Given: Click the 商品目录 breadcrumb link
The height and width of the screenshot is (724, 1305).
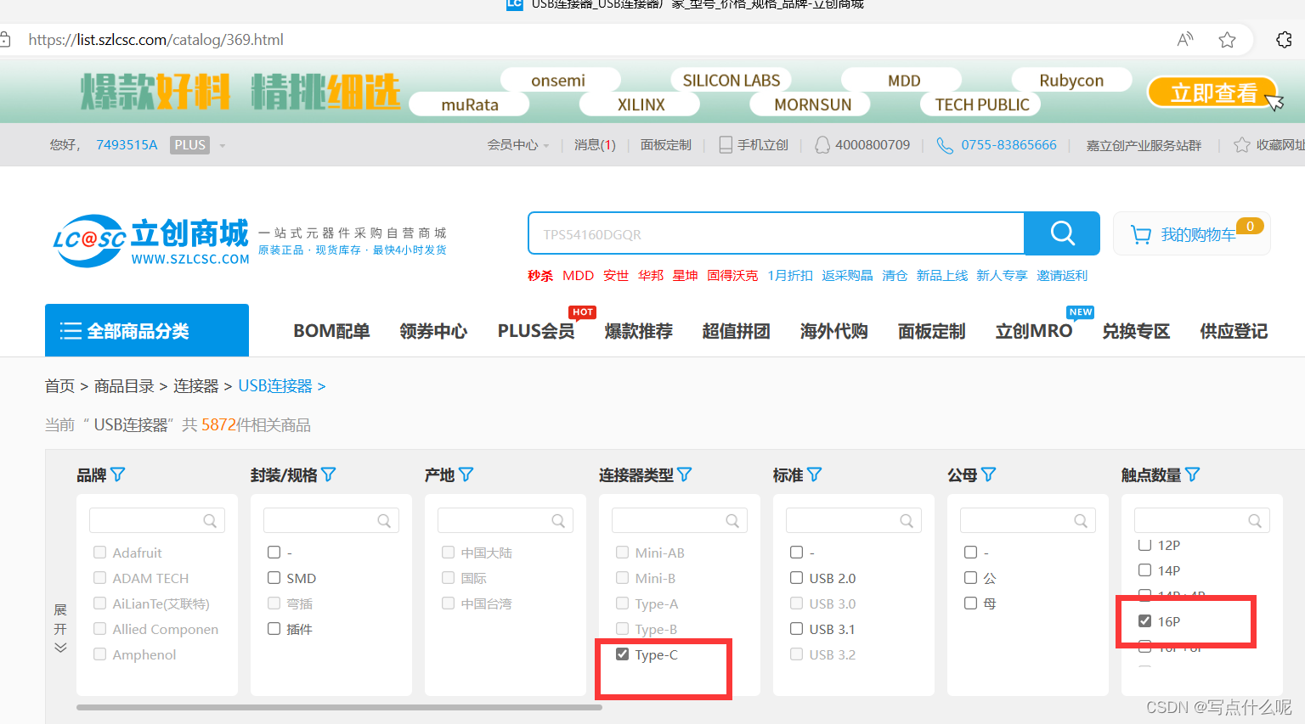Looking at the screenshot, I should pos(124,386).
